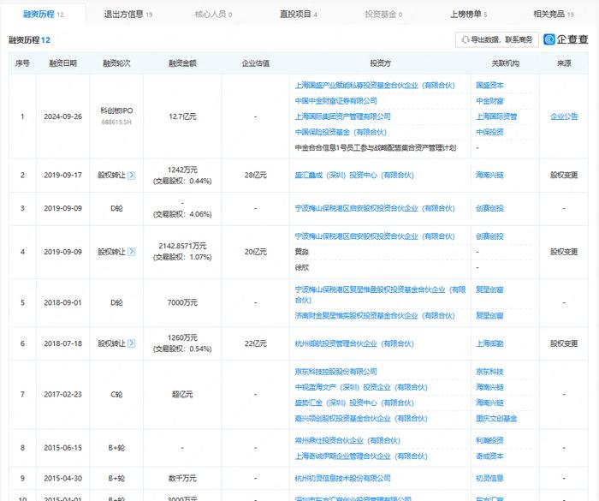This screenshot has width=599, height=501.
Task: Open 杭州倾歆投资管理合伙企业 link
Action: point(354,343)
